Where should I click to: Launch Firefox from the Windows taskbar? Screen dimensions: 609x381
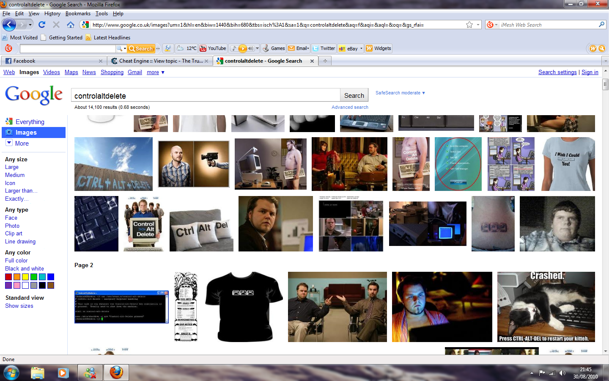(116, 373)
